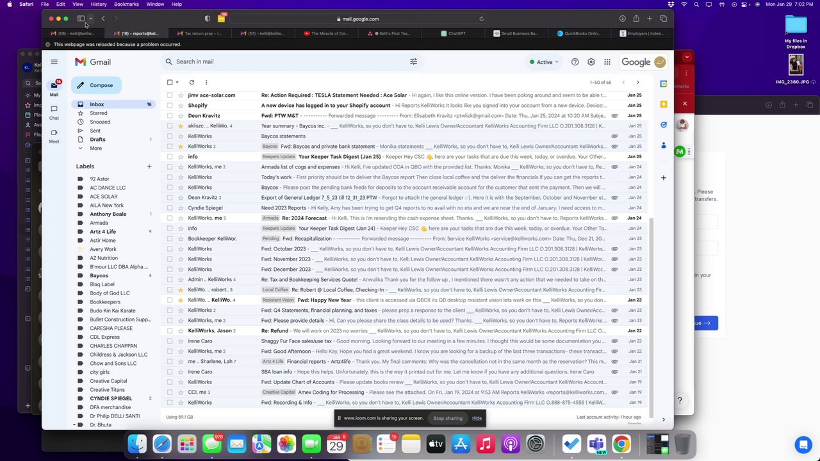Expand Dr. Bhuta label tree
Image resolution: width=820 pixels, height=461 pixels.
(x=74, y=425)
